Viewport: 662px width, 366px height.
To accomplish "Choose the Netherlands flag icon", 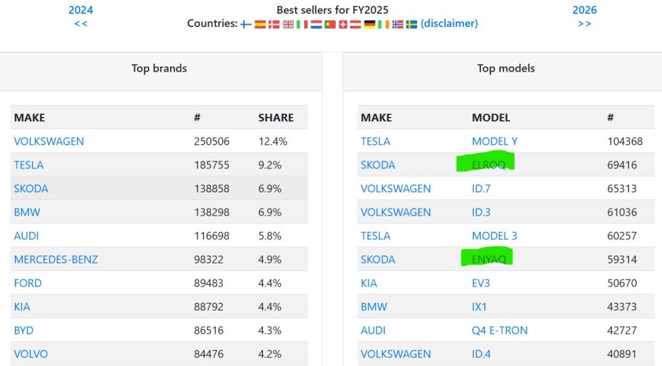I will click(x=316, y=24).
